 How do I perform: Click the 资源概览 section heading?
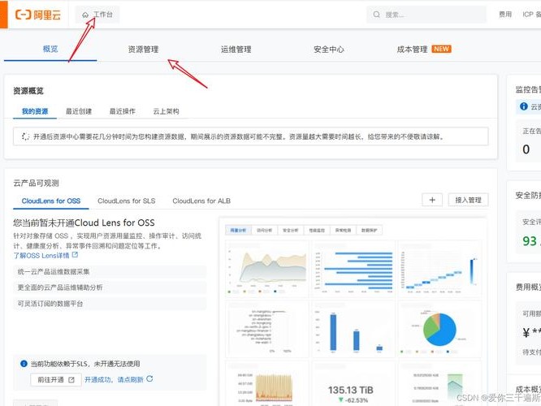(28, 91)
